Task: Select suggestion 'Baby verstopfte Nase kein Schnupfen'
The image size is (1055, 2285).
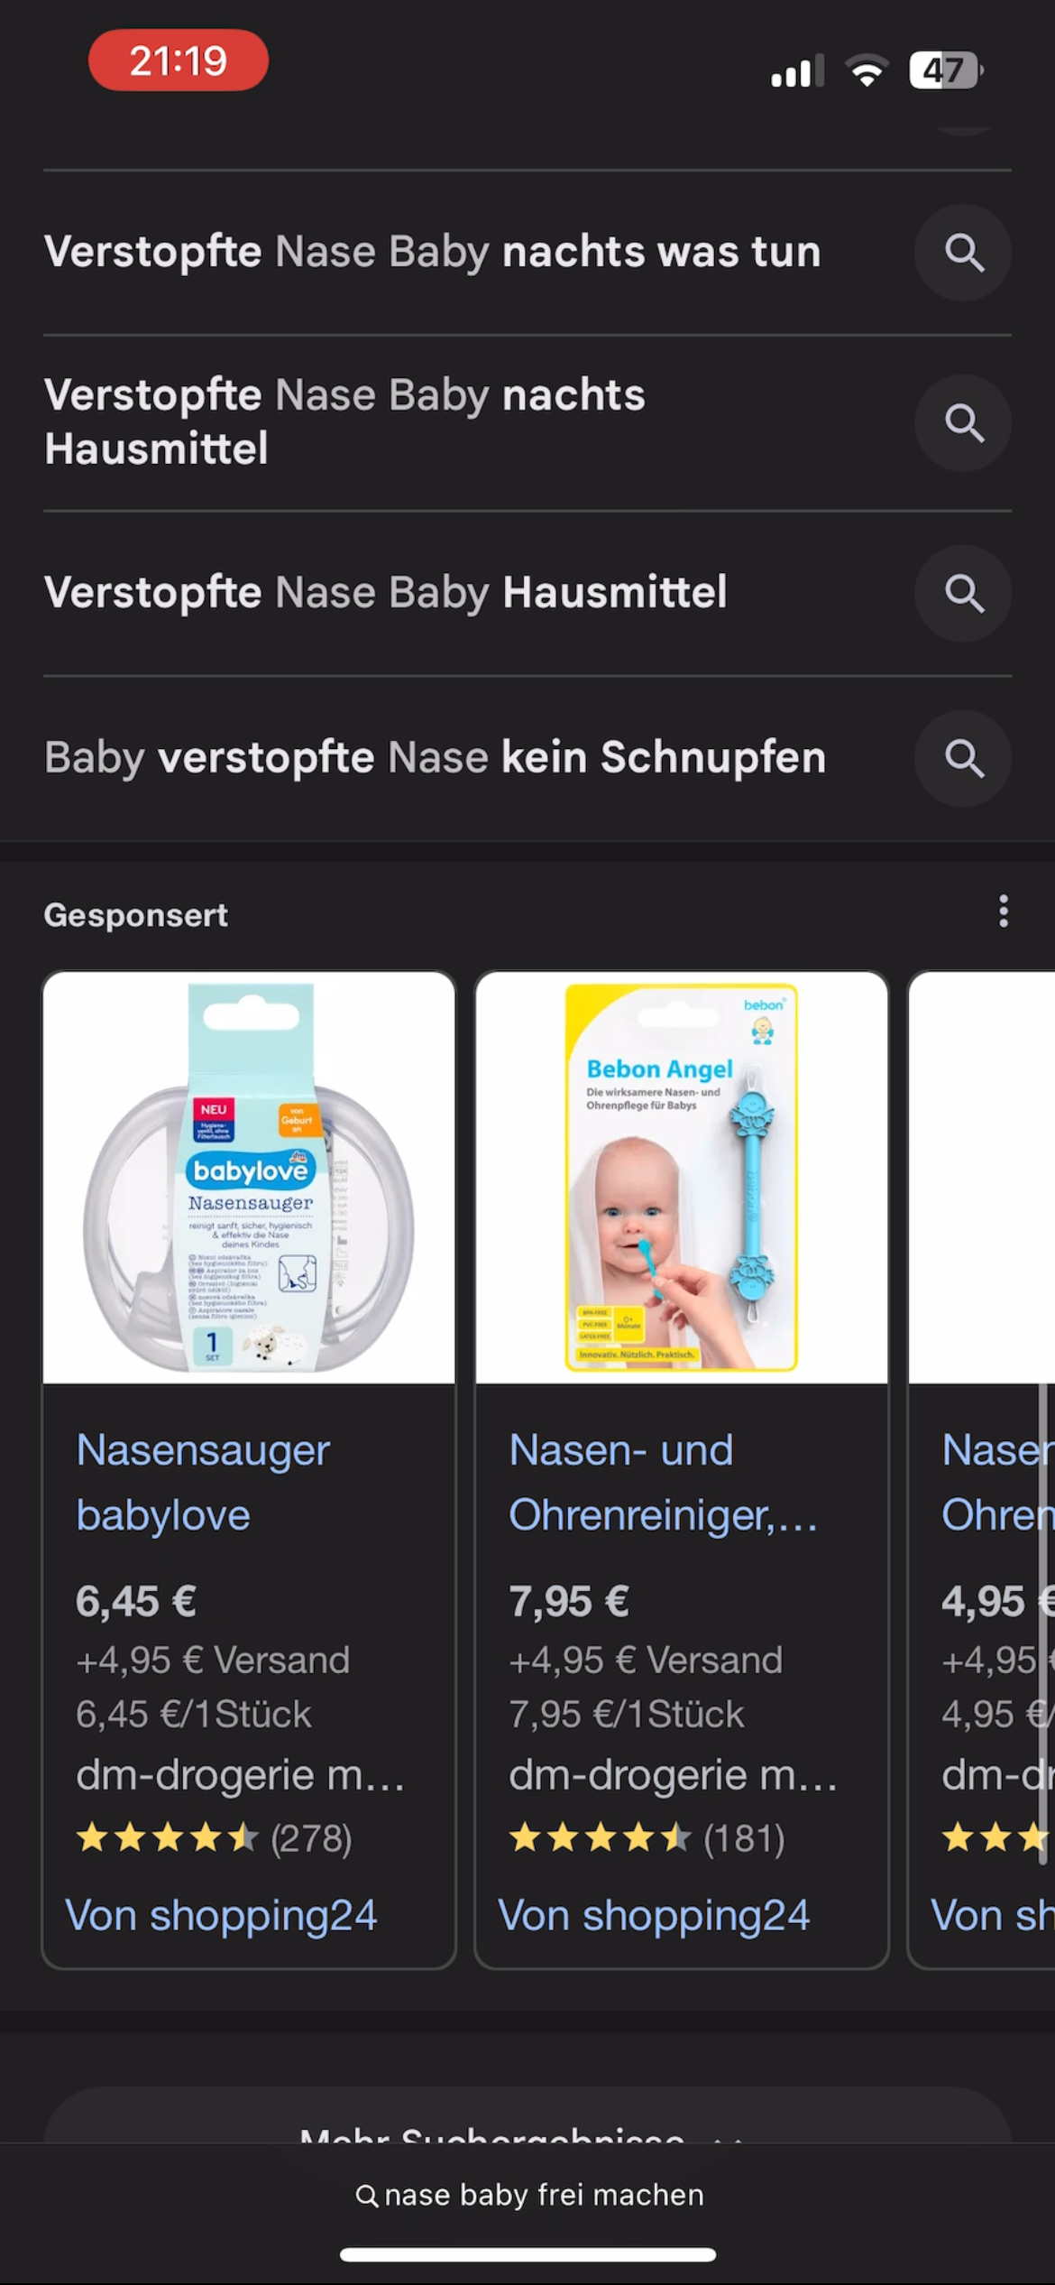Action: click(x=435, y=757)
